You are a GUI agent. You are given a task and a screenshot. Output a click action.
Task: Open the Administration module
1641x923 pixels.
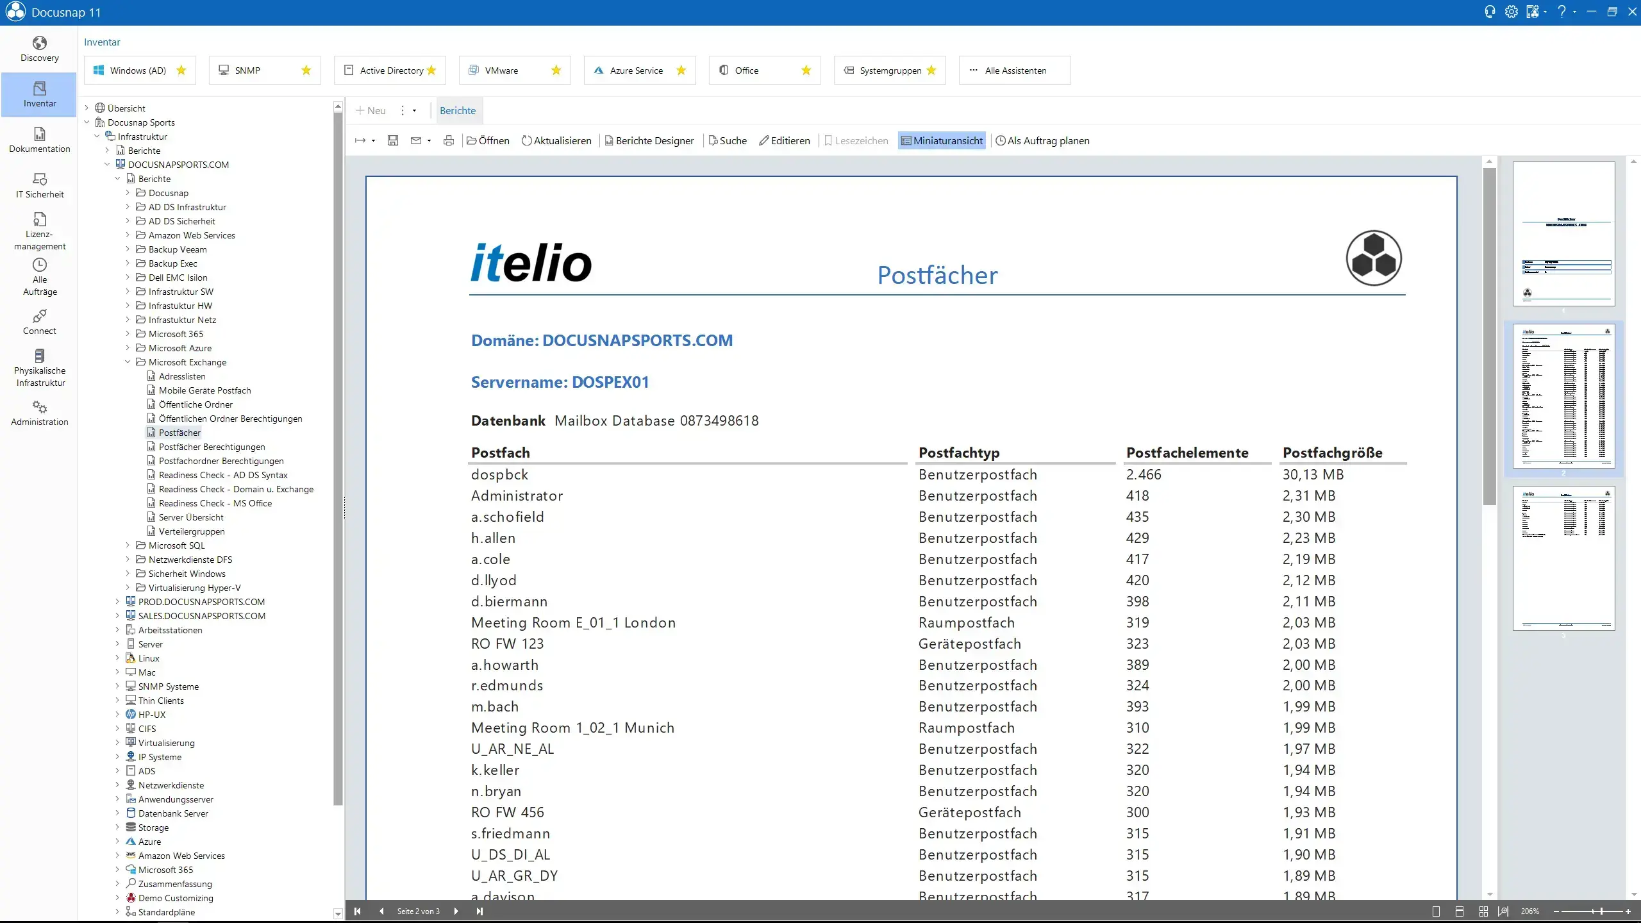click(39, 413)
